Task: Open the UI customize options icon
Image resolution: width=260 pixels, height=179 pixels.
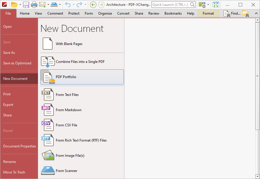Action: pyautogui.click(x=202, y=5)
